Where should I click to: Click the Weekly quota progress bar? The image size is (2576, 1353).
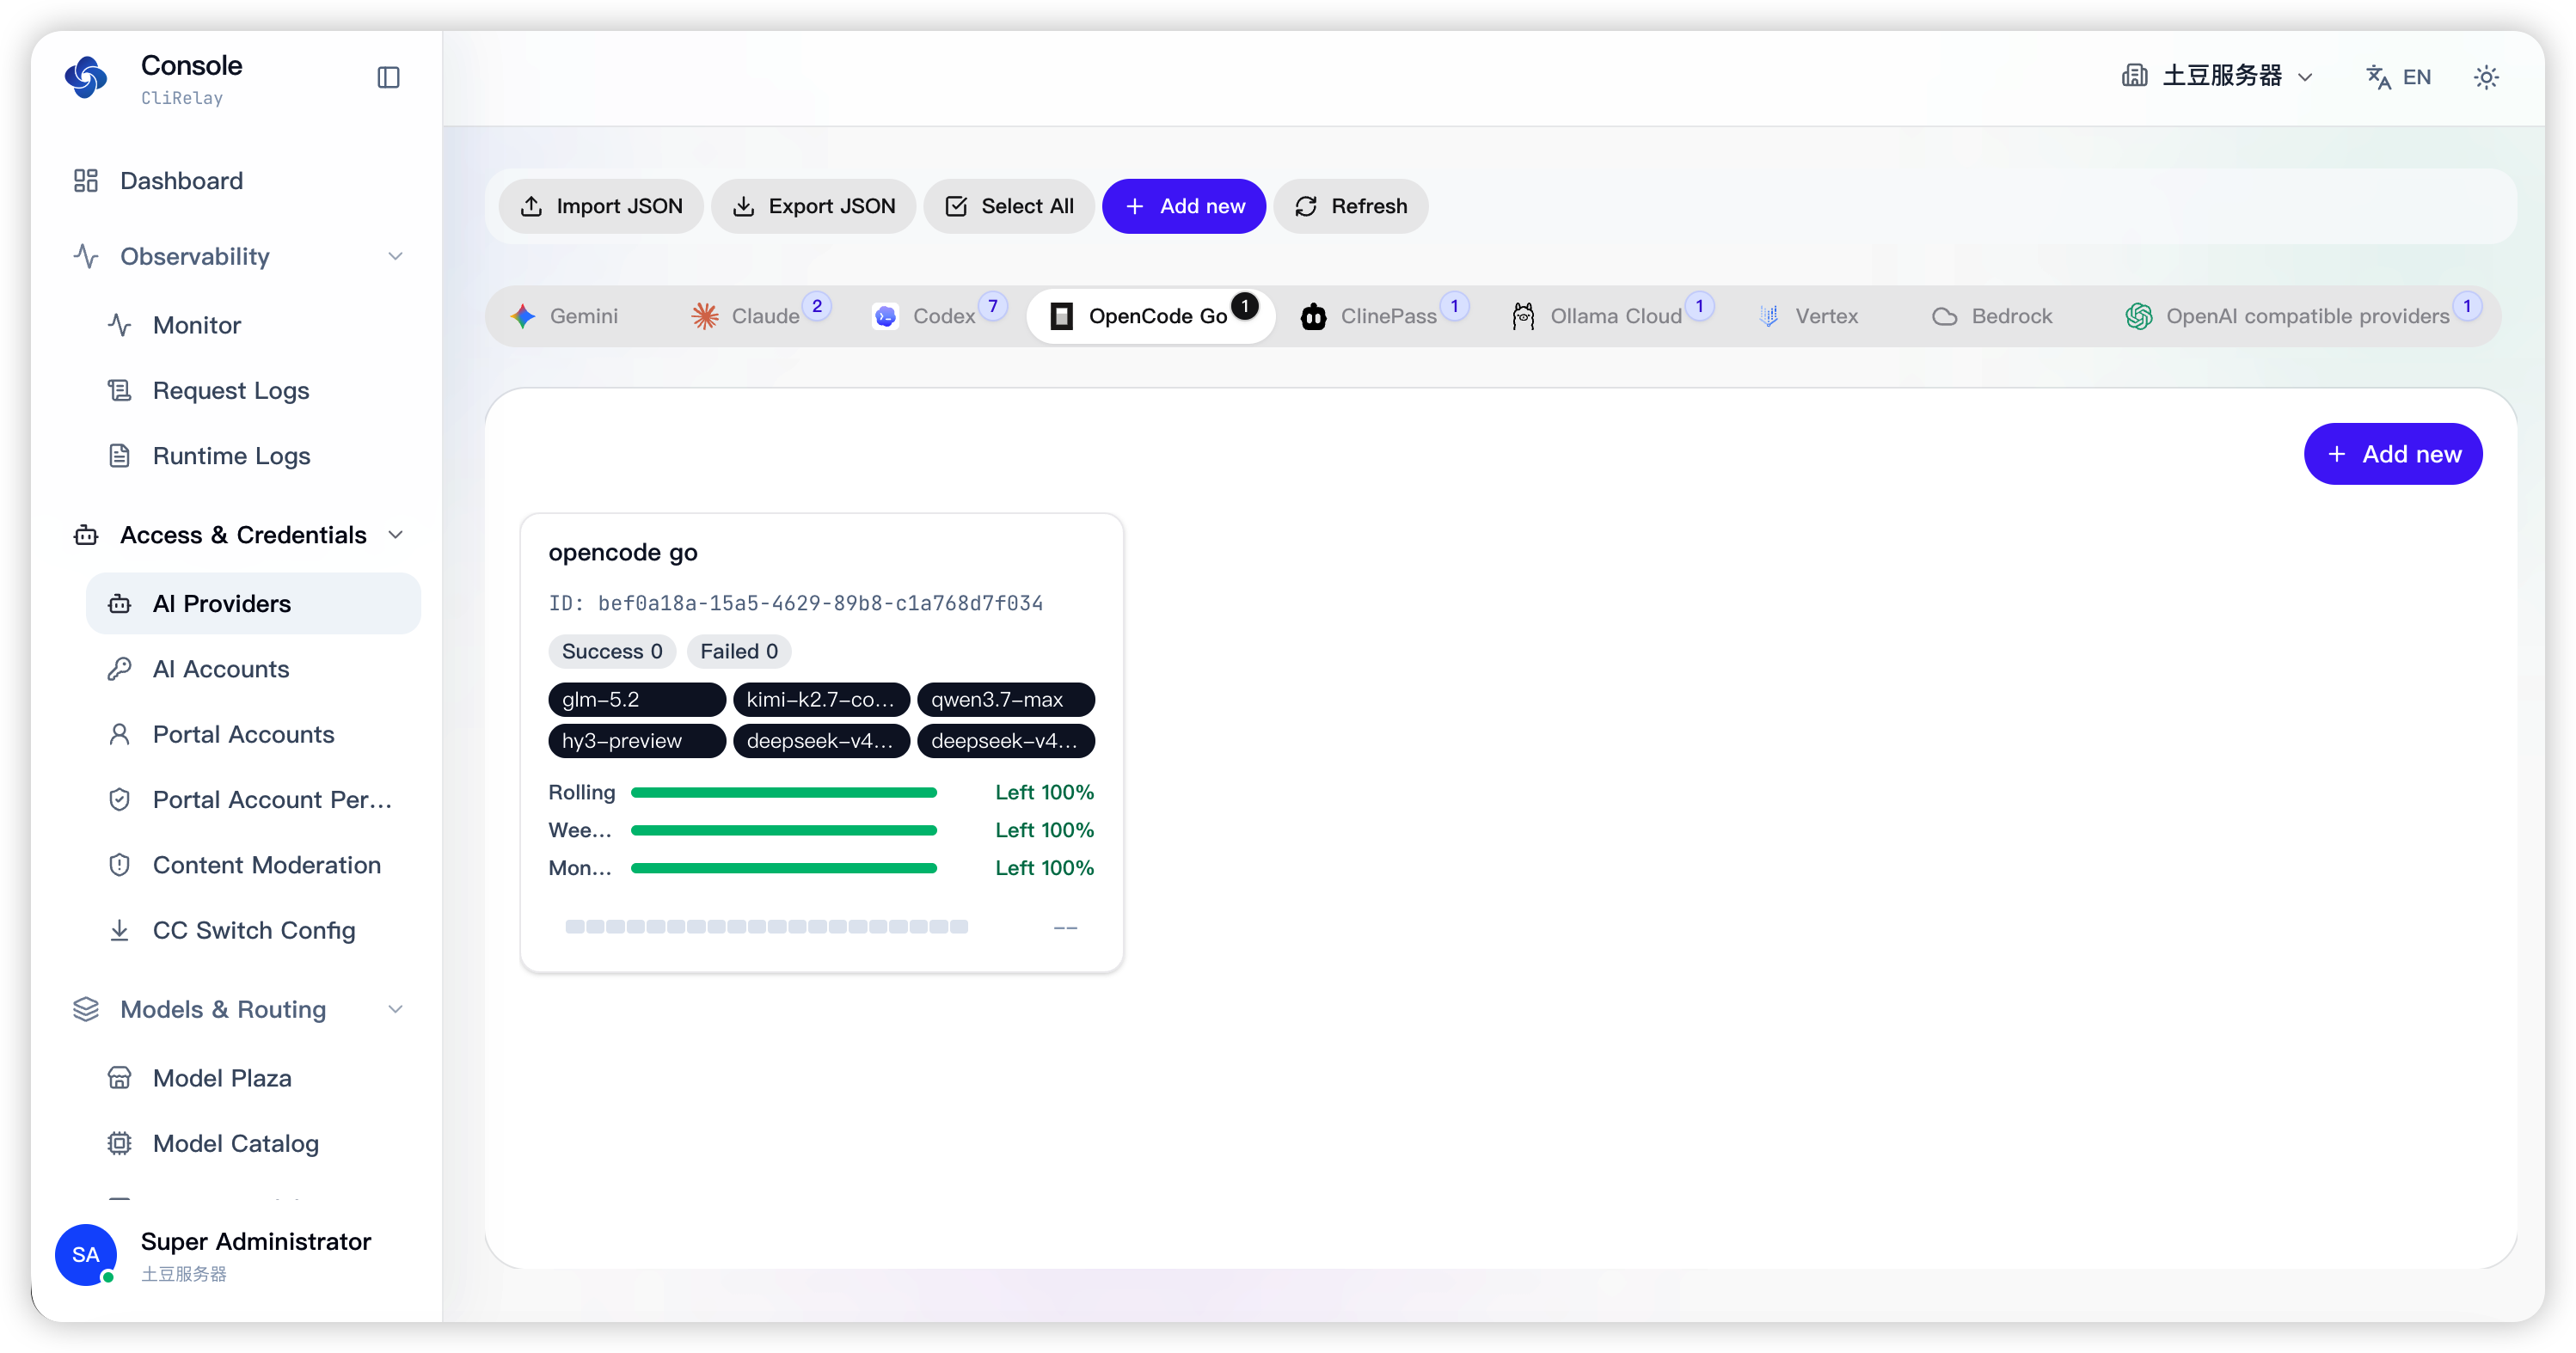coord(784,831)
